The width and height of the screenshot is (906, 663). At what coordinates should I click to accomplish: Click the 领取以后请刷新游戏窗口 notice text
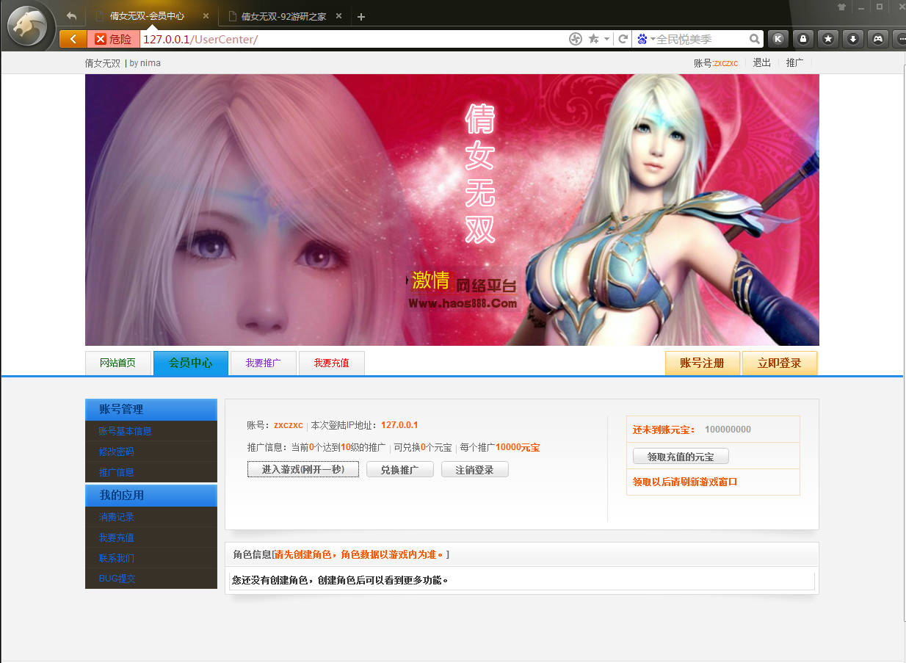[685, 482]
